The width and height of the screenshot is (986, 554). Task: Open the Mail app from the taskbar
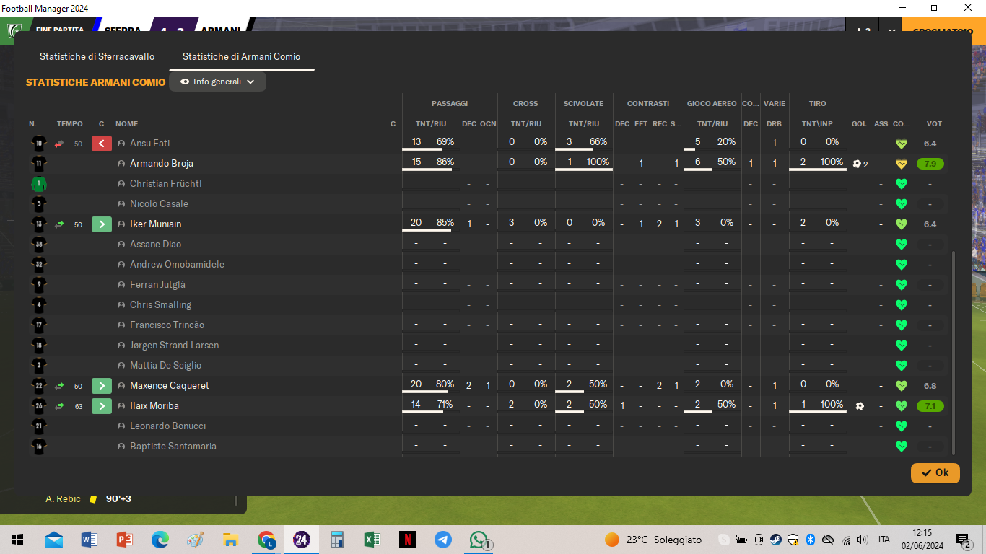(54, 540)
